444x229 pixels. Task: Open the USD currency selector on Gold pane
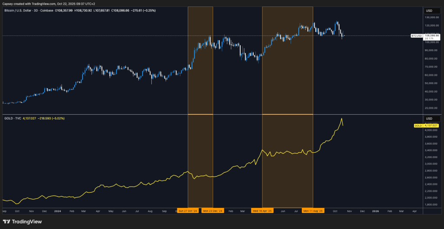(429, 118)
